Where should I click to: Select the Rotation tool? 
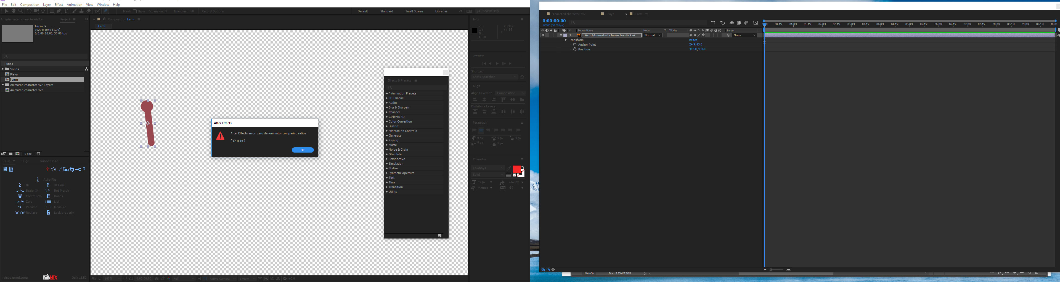click(29, 11)
